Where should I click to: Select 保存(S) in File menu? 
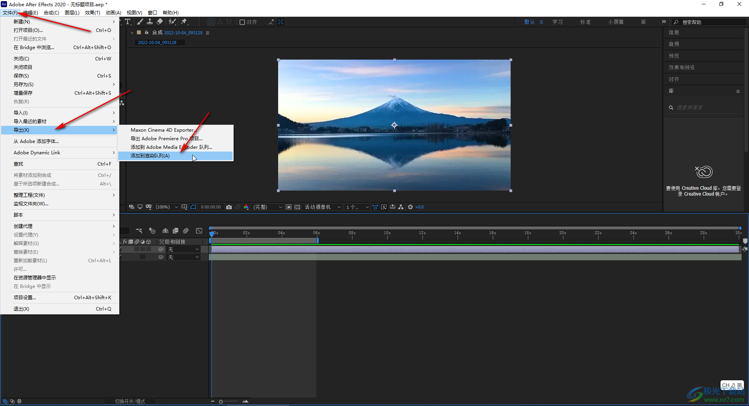coord(60,76)
